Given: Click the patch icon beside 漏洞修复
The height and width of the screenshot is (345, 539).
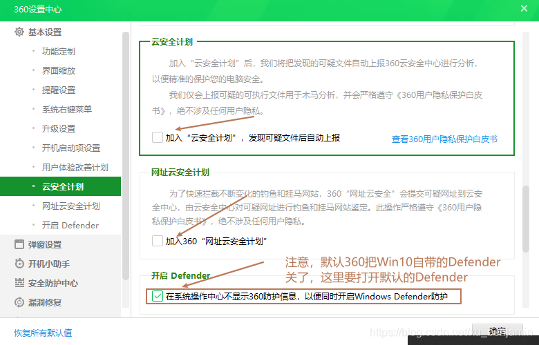Looking at the screenshot, I should (19, 302).
